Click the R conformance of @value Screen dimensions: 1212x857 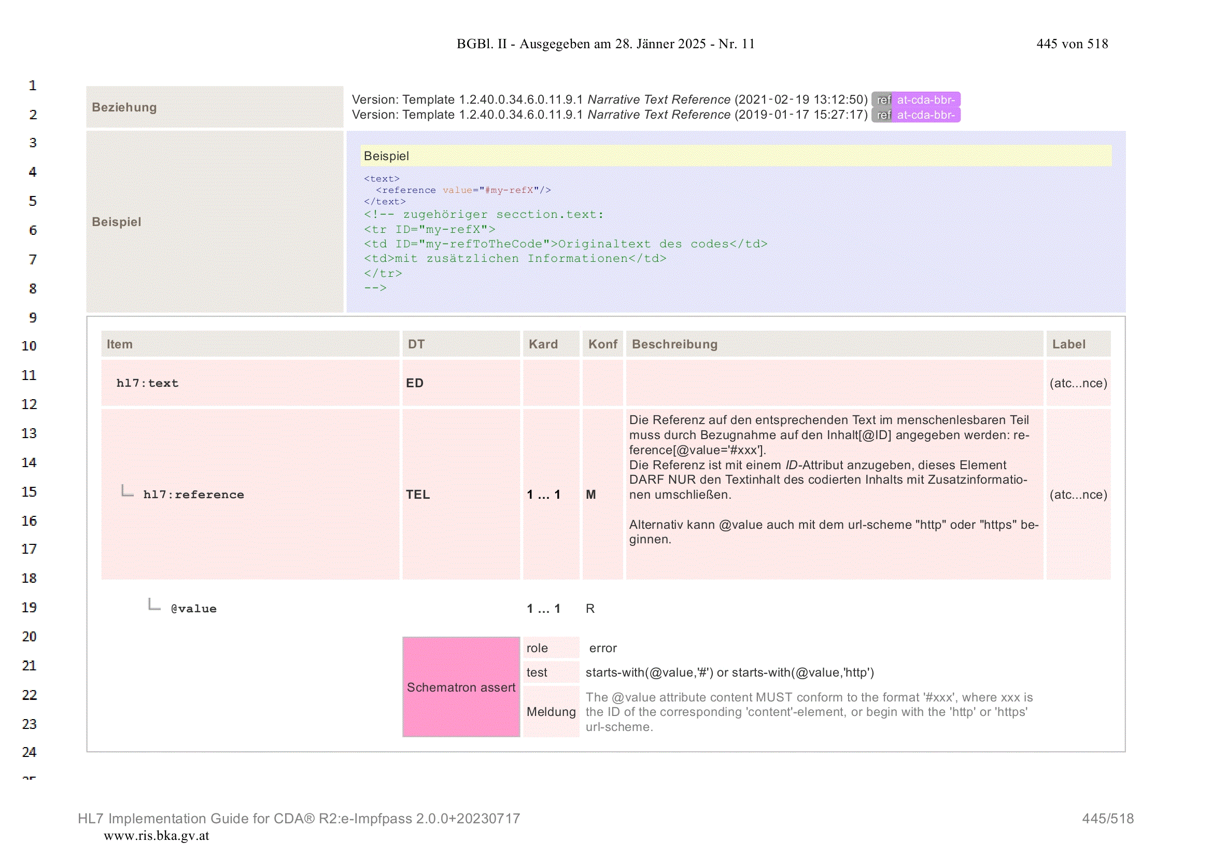point(590,609)
